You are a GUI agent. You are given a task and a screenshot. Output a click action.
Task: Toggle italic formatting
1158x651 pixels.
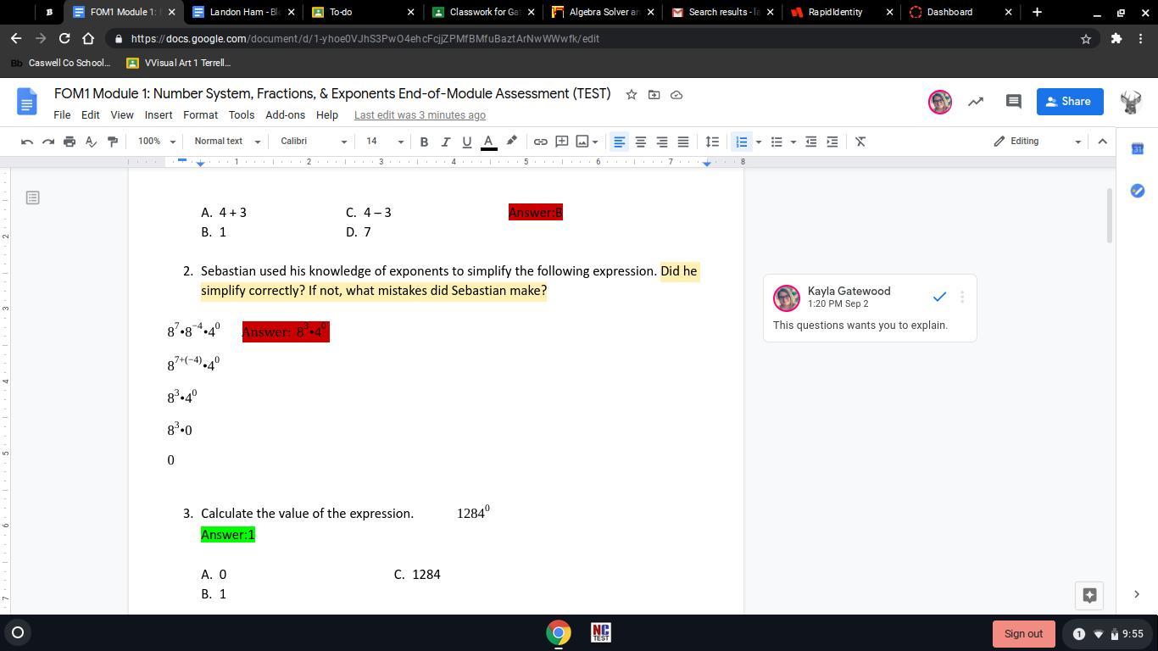(x=445, y=142)
